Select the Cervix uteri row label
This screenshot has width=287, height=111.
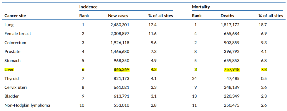point(16,87)
